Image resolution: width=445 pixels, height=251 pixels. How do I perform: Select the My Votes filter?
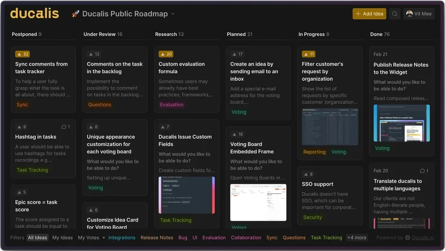(x=89, y=238)
